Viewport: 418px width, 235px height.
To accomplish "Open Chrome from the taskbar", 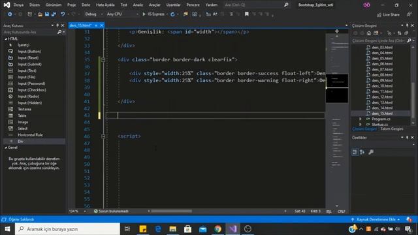I will 217,229.
